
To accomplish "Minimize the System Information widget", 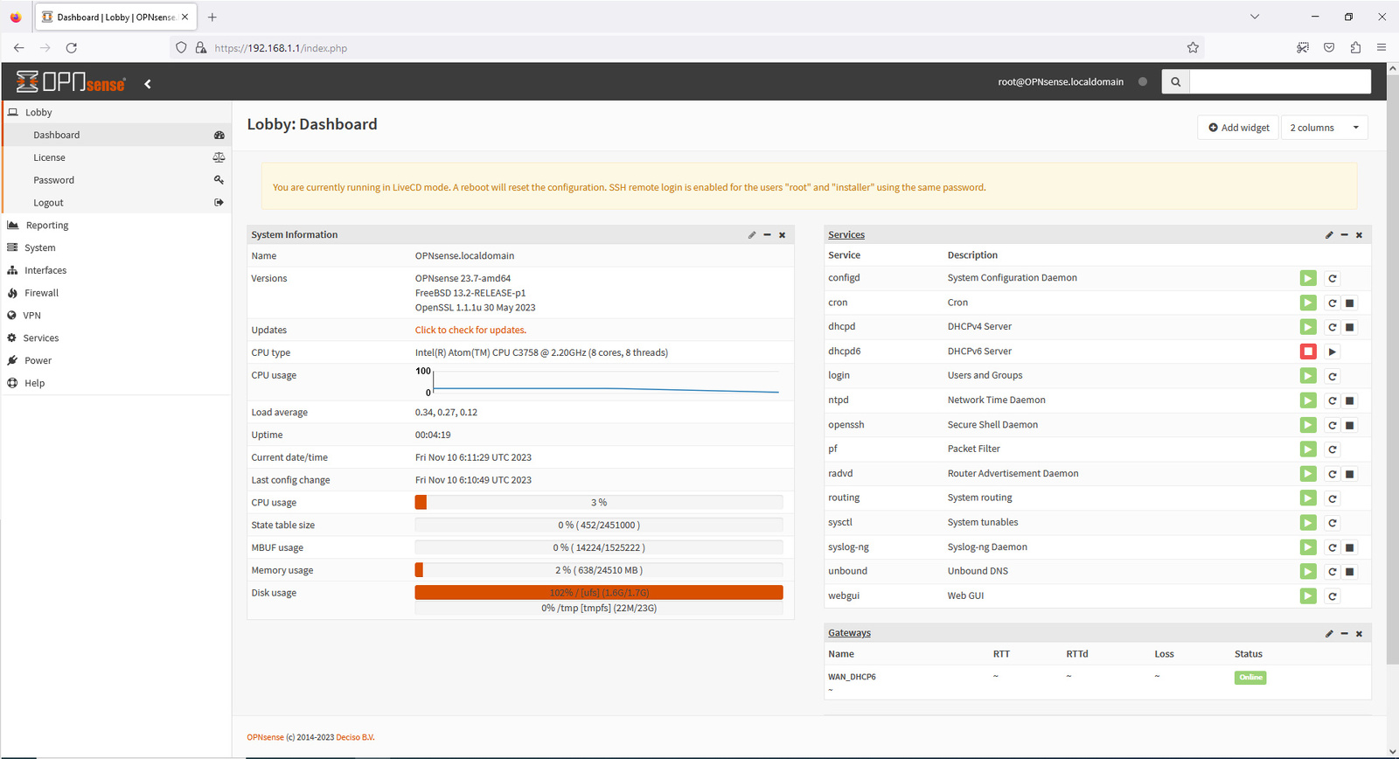I will point(767,234).
